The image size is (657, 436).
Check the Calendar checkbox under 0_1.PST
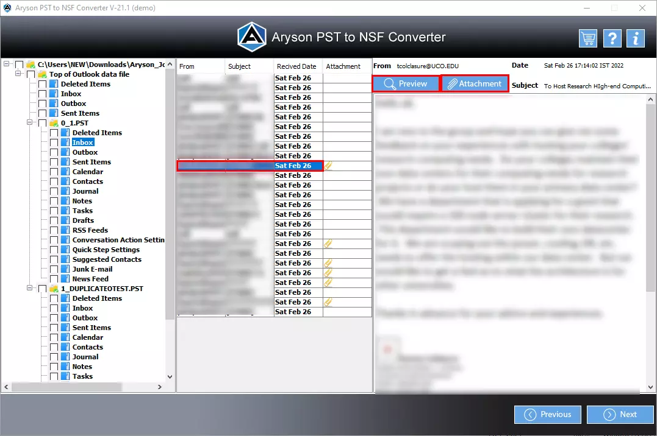pos(54,172)
